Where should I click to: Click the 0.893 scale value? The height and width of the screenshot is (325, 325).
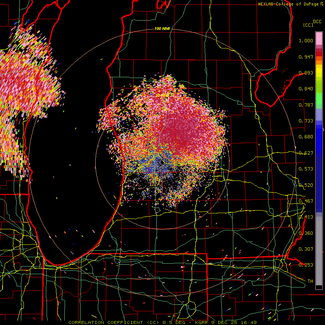306,73
